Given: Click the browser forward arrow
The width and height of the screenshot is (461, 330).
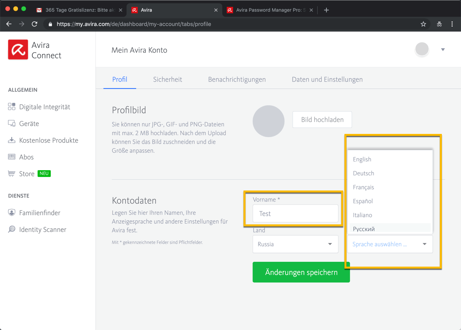Looking at the screenshot, I should click(x=22, y=24).
